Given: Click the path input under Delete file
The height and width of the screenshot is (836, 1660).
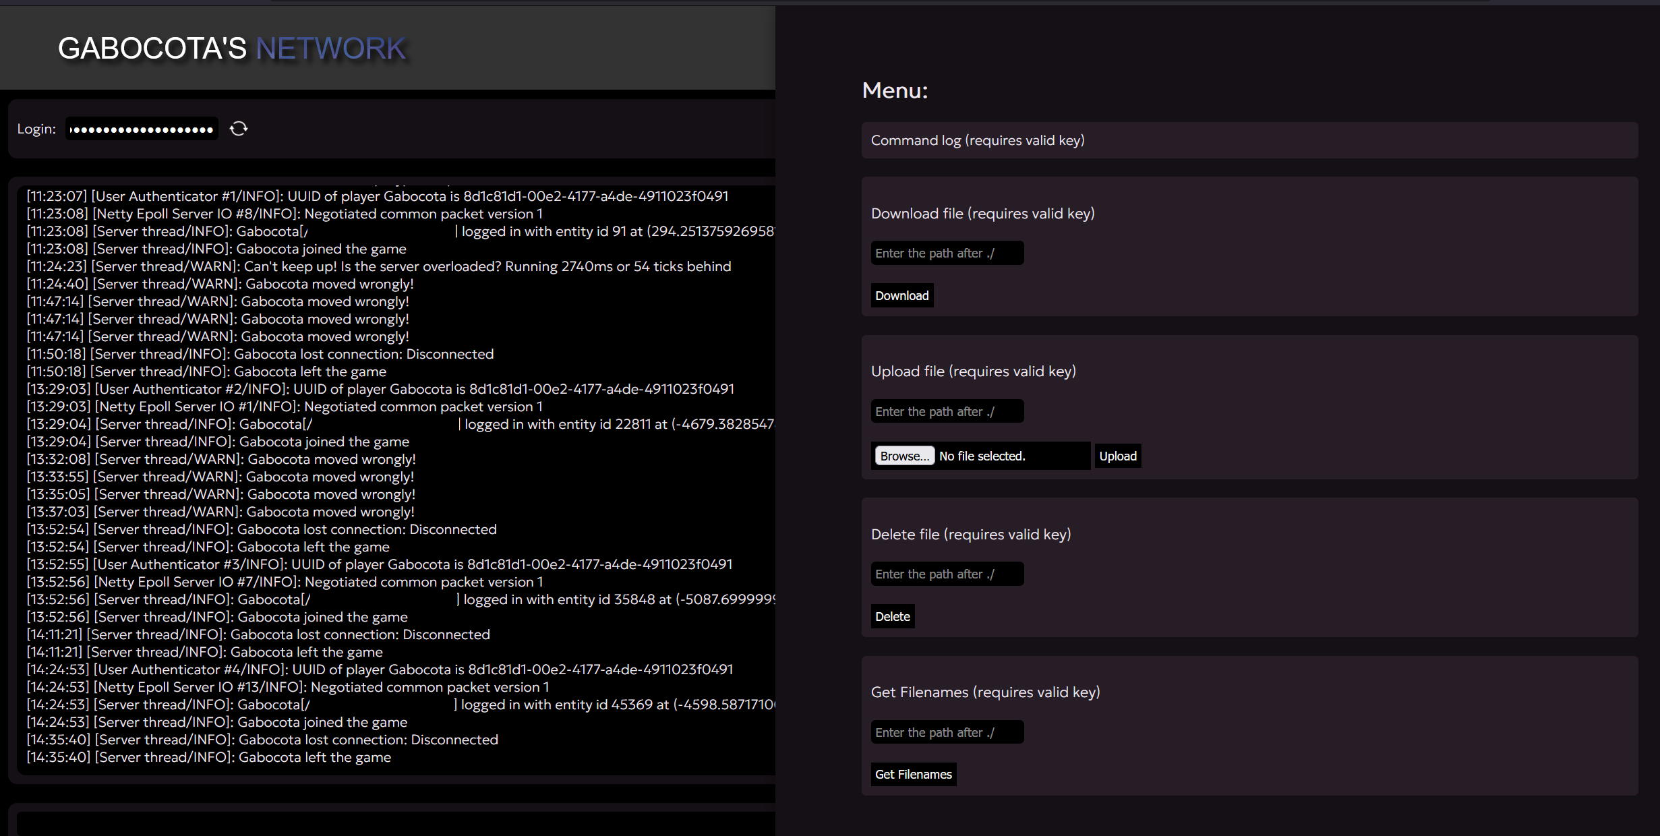Looking at the screenshot, I should point(947,573).
